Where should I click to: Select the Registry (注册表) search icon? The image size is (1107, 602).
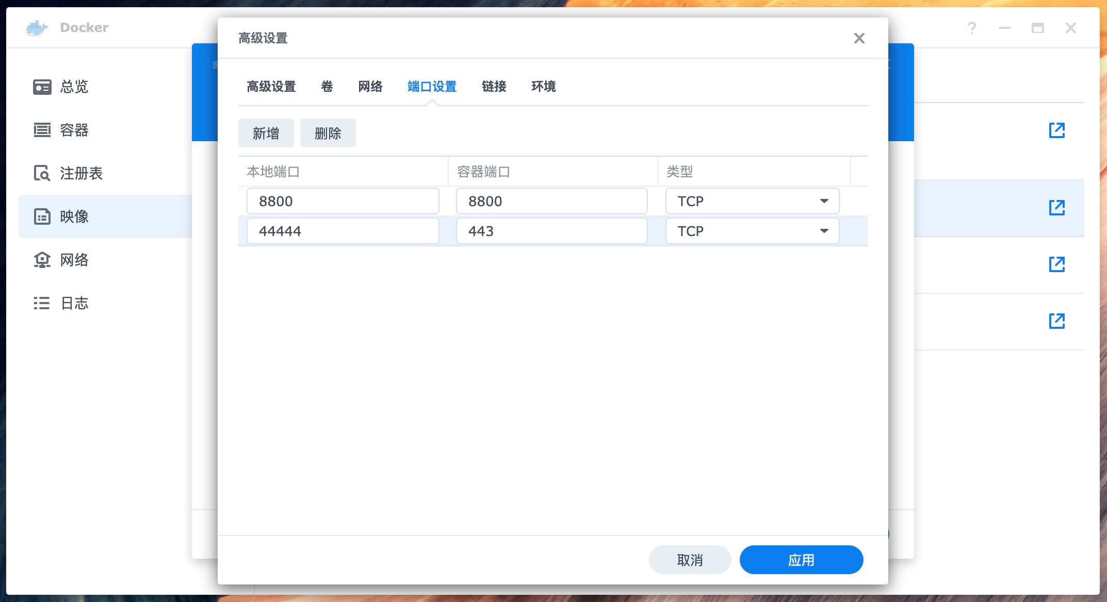point(42,173)
